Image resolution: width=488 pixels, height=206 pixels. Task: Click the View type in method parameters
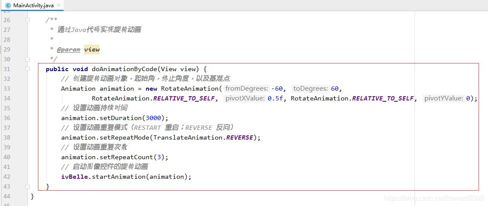point(169,69)
